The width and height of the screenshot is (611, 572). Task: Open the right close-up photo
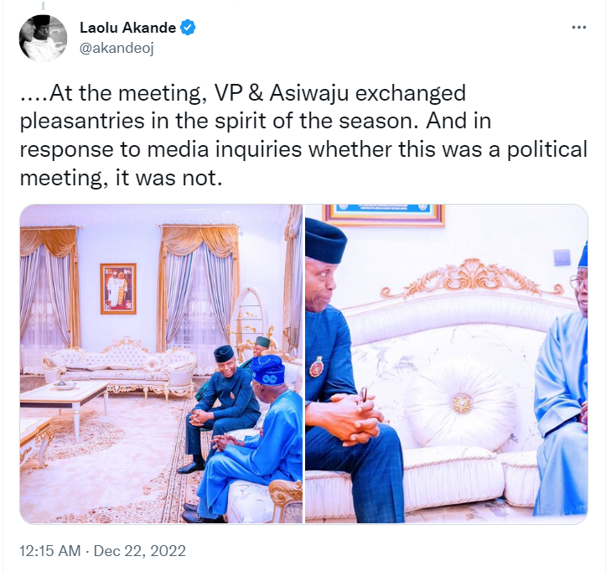pos(447,363)
